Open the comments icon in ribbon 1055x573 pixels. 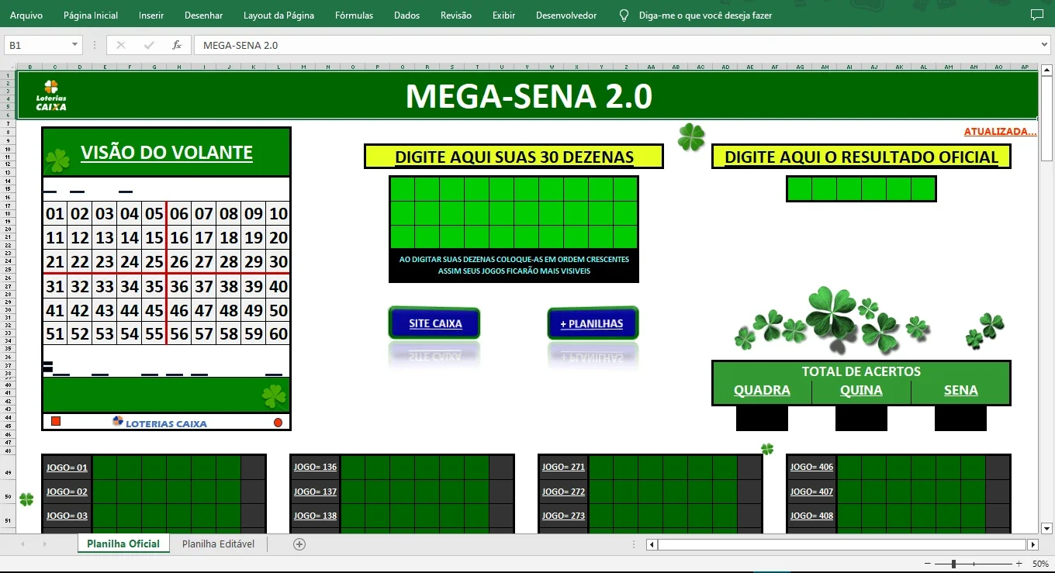pos(1037,15)
